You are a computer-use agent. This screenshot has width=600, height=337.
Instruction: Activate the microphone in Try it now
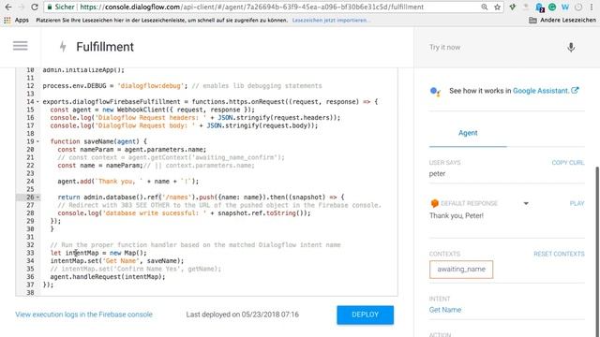(571, 47)
